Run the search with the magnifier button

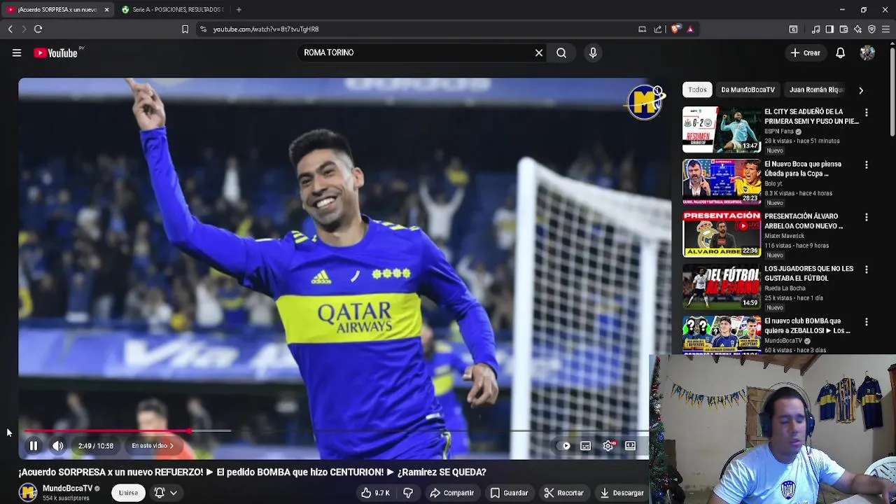561,52
